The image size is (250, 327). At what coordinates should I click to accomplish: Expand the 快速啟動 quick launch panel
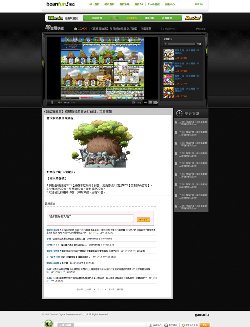pyautogui.click(x=66, y=325)
